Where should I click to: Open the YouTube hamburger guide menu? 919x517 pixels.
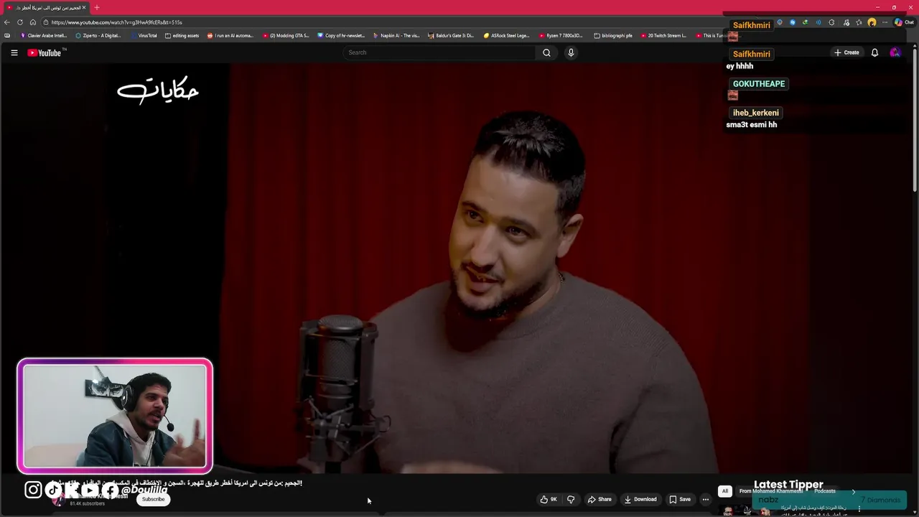click(x=14, y=52)
